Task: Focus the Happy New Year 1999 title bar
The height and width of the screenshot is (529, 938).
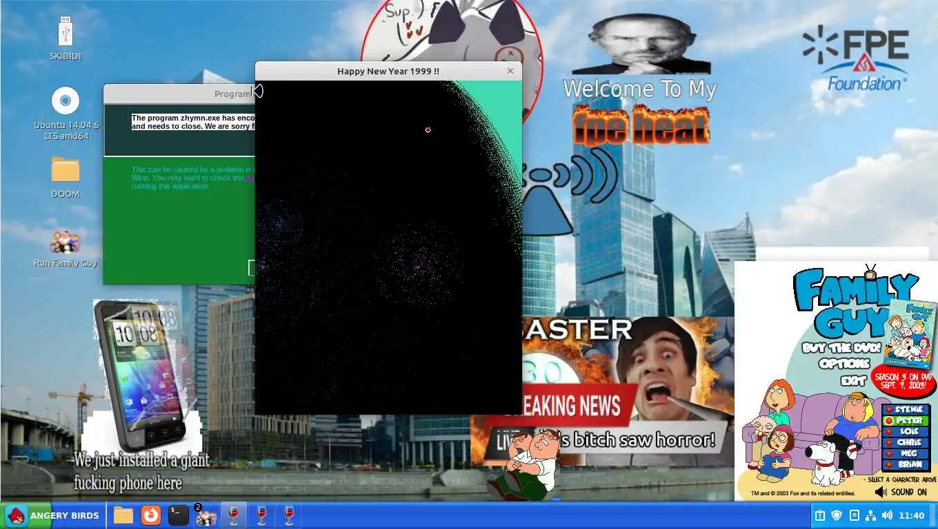Action: (x=388, y=71)
